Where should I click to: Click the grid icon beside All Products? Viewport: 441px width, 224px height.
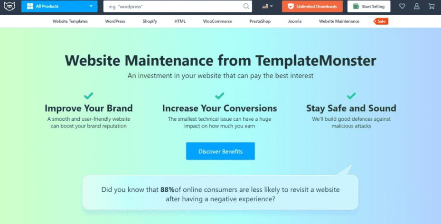pos(30,6)
